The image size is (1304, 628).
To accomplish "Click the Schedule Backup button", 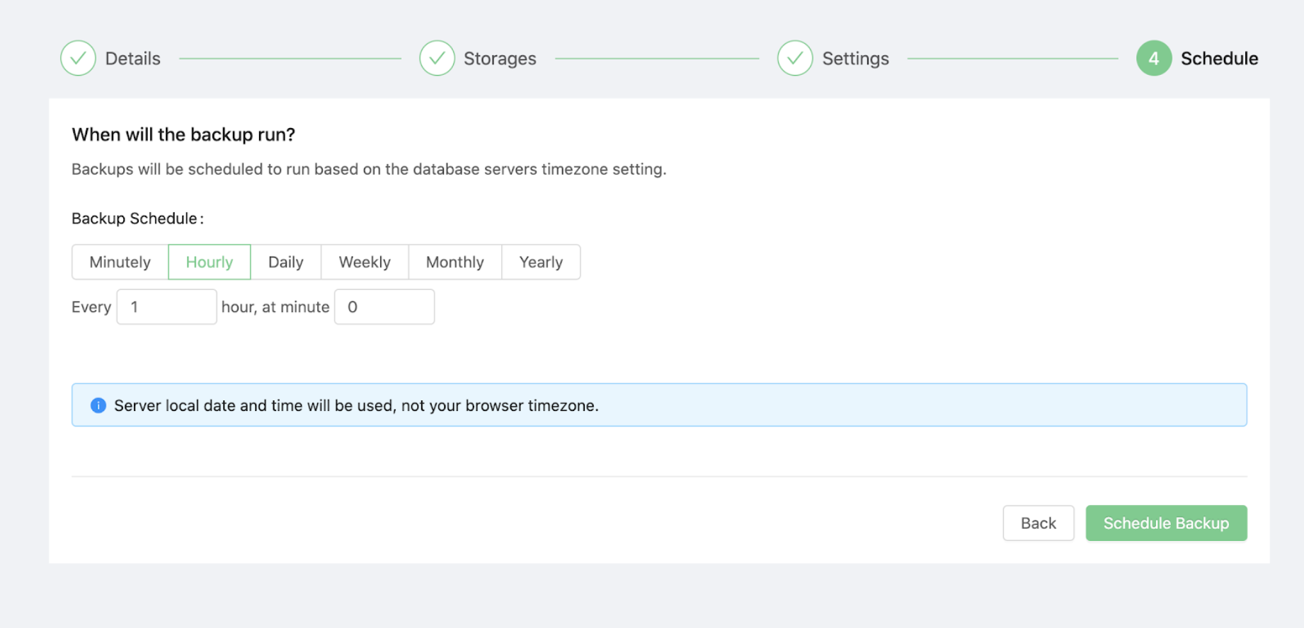I will click(x=1166, y=523).
